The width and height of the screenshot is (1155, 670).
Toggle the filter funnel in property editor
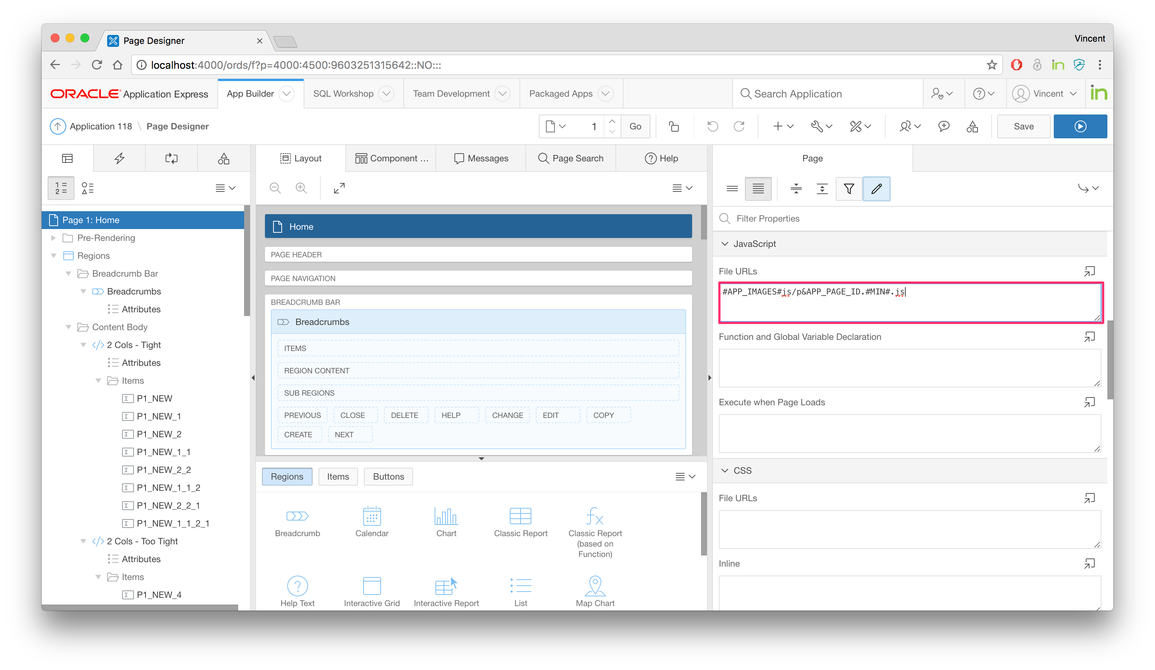point(849,189)
